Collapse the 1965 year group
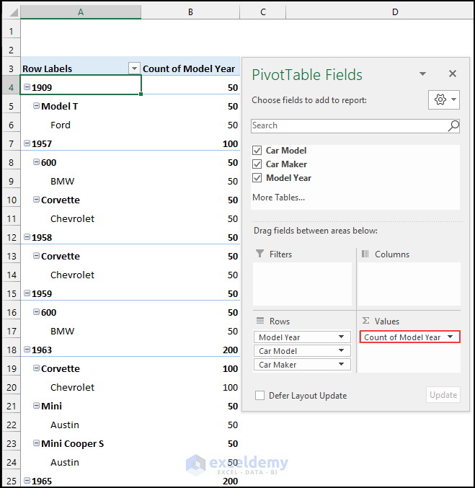The image size is (475, 488). (27, 481)
